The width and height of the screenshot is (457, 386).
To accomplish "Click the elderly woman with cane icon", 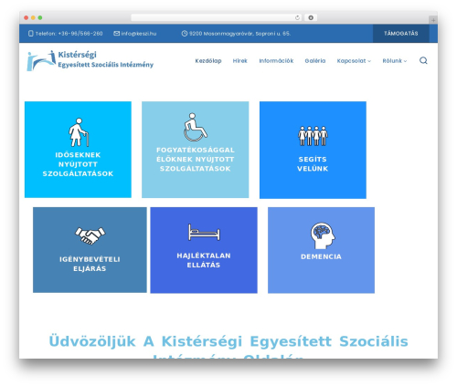I will [x=79, y=132].
